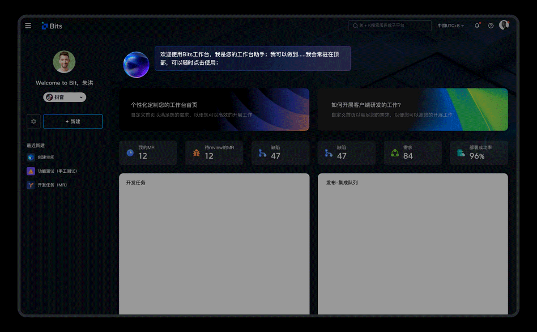Click the 需求 green recycle icon
The width and height of the screenshot is (537, 332).
[395, 153]
